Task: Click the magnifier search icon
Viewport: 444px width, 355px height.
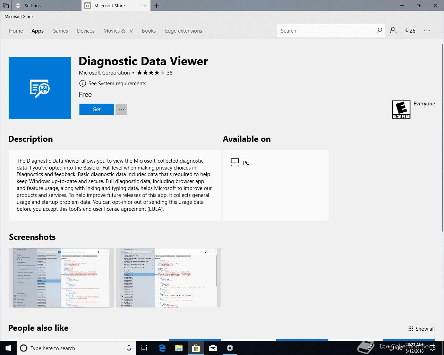Action: [x=379, y=31]
